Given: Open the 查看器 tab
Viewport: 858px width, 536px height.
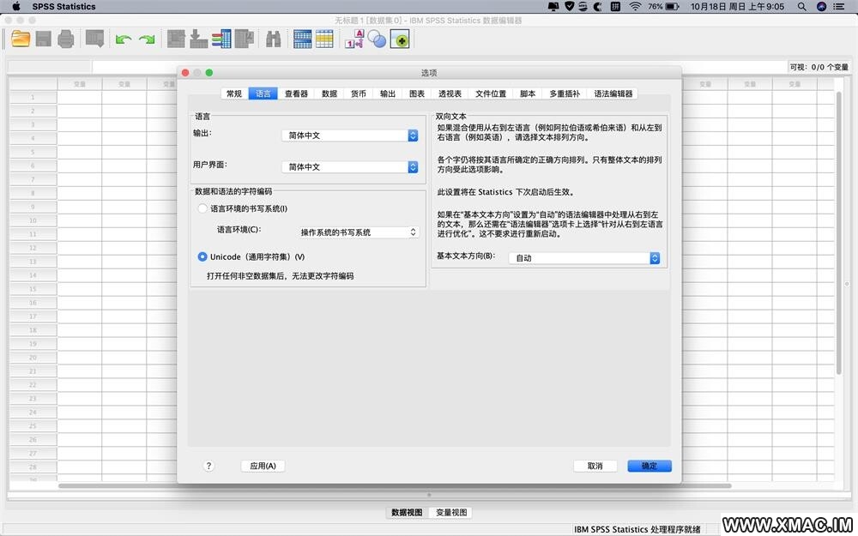Looking at the screenshot, I should [296, 93].
